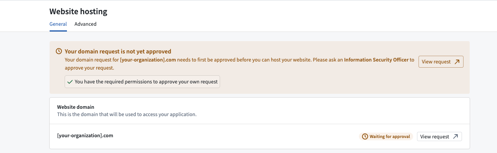Click the required permissions notice box
The width and height of the screenshot is (497, 153).
(142, 81)
